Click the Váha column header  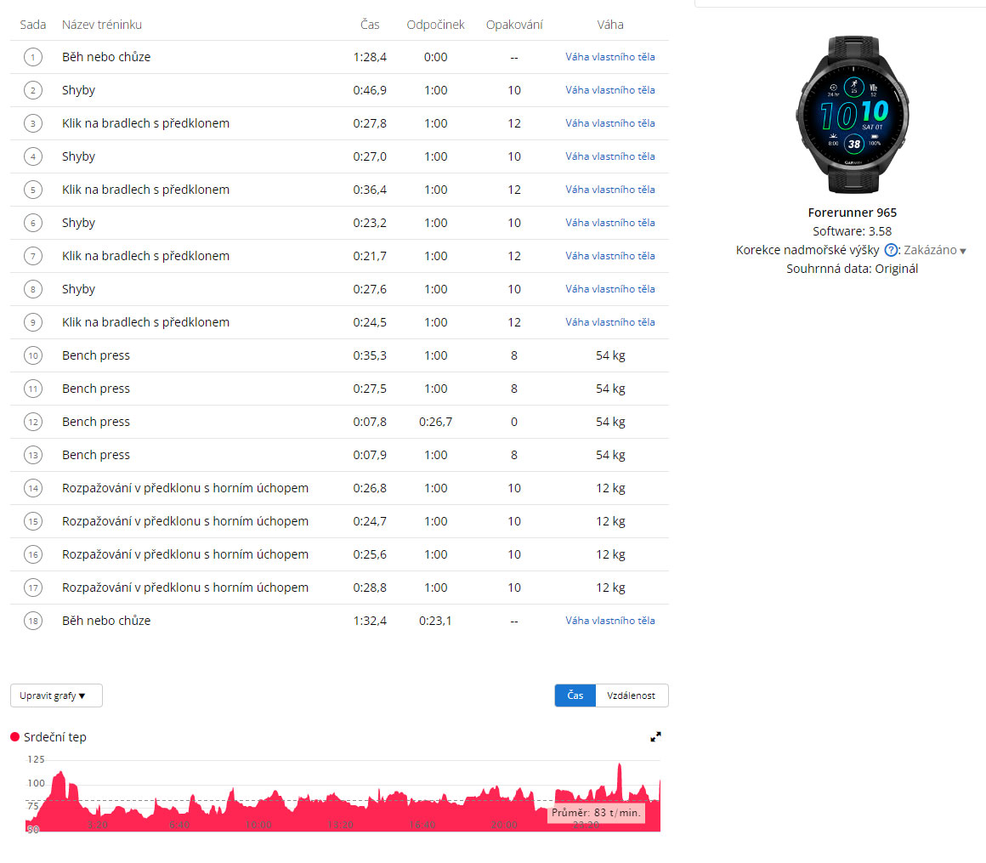(x=610, y=25)
